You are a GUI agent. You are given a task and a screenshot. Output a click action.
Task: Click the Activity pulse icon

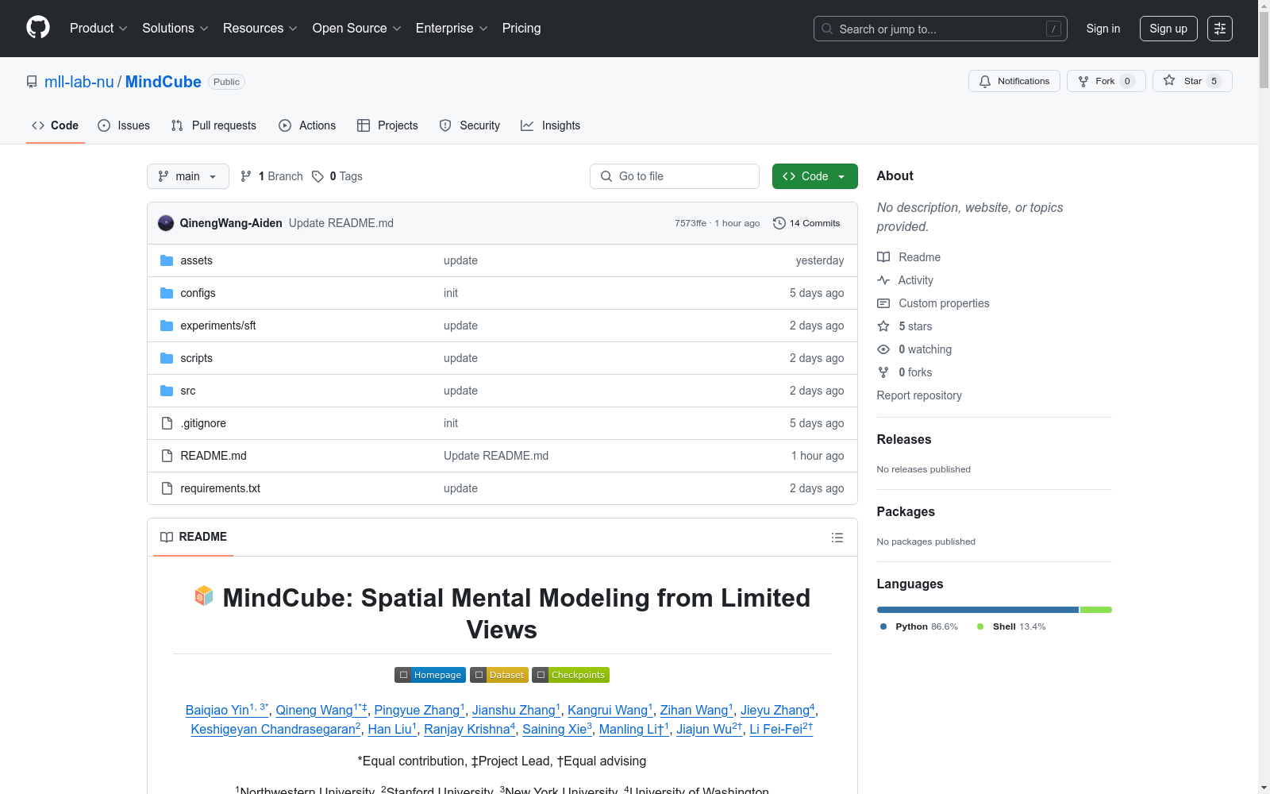coord(883,280)
